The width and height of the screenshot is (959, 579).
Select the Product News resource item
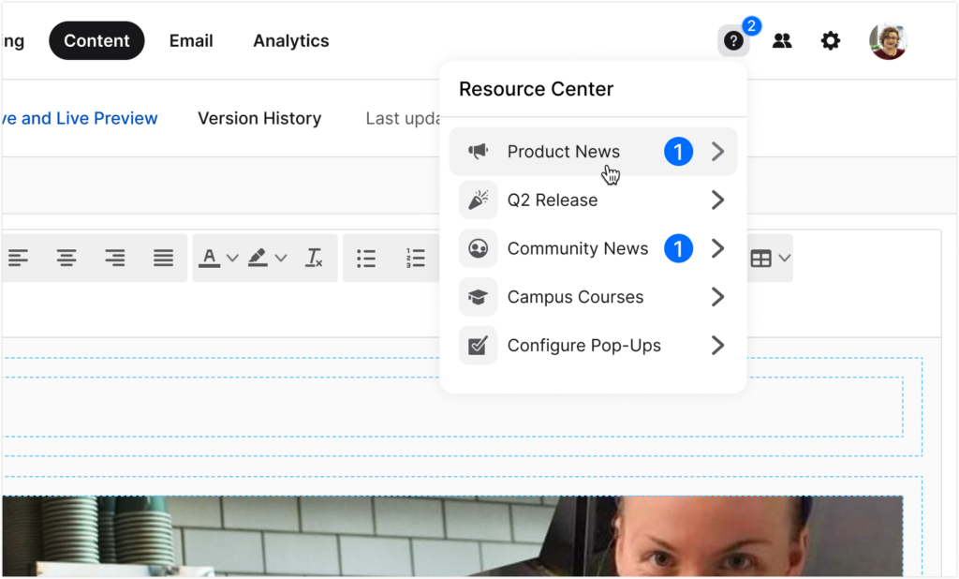(x=563, y=151)
